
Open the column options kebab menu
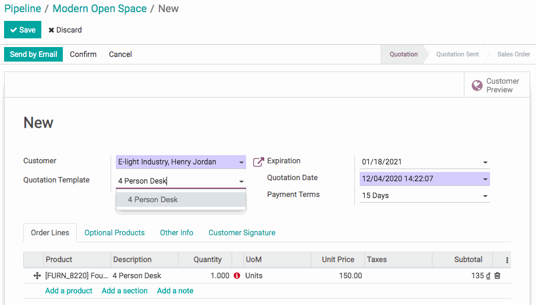pos(507,260)
